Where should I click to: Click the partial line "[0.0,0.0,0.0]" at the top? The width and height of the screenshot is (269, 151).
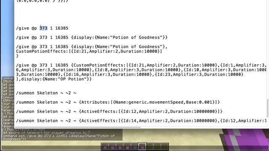[x=42, y=1]
